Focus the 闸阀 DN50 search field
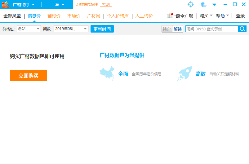Screen dimensions: 249x164 click(212, 29)
